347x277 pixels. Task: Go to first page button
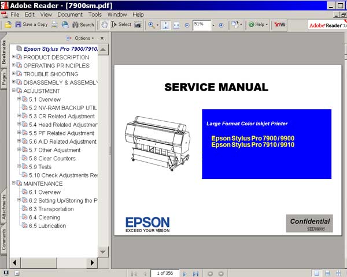[x=134, y=274]
